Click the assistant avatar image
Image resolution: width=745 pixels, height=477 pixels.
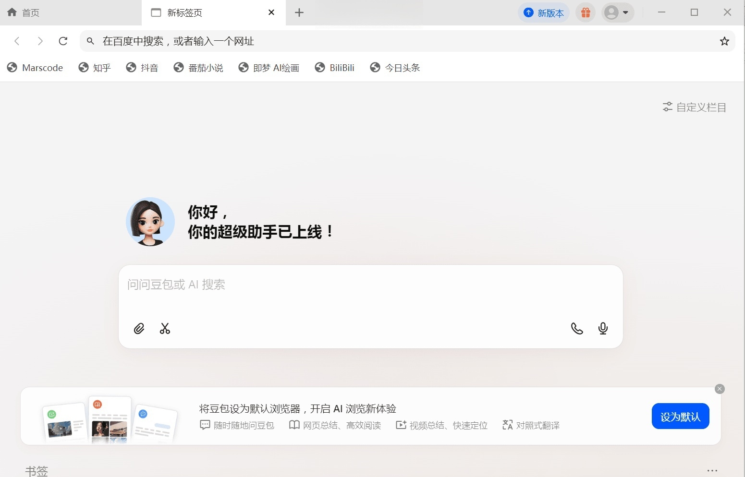[150, 222]
